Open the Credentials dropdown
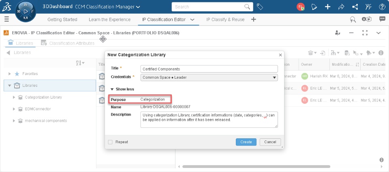 point(209,77)
